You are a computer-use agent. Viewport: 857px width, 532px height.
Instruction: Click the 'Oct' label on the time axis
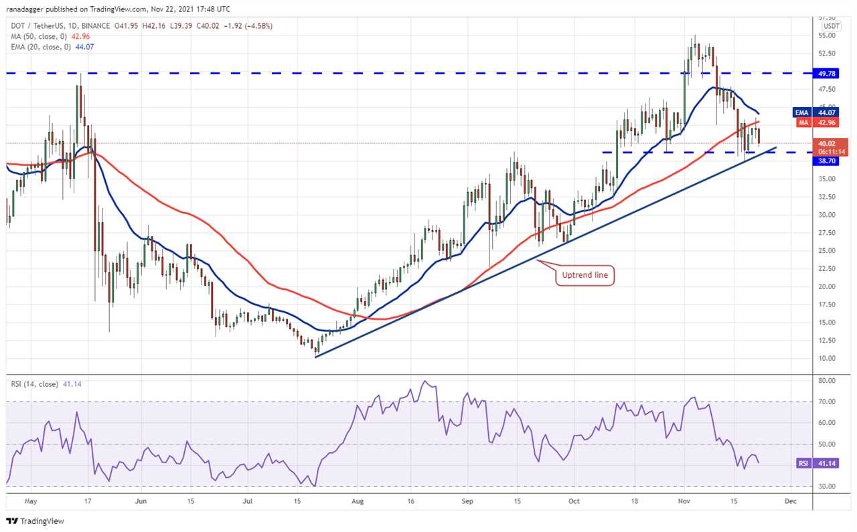[x=574, y=500]
